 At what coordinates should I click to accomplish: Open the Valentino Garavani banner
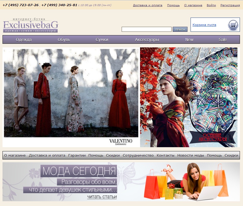coord(71,97)
